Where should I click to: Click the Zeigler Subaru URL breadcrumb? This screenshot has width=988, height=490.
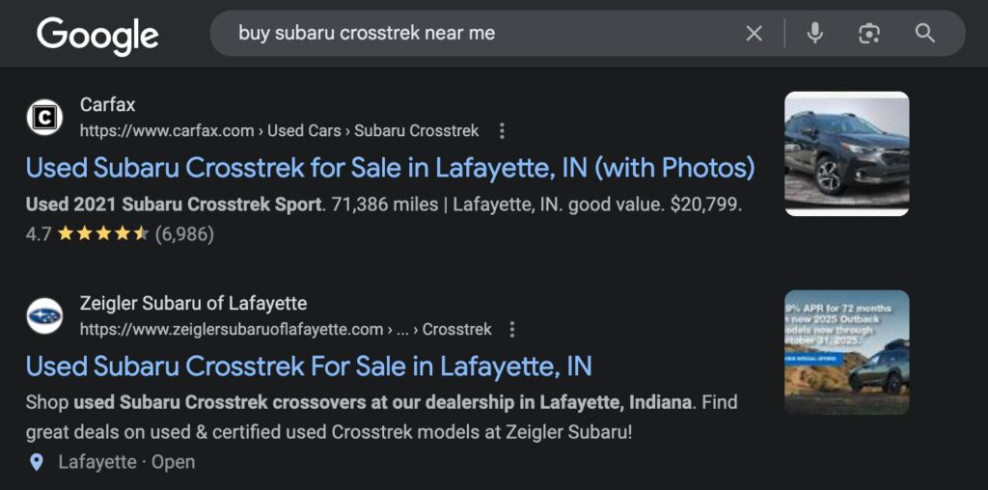click(286, 330)
